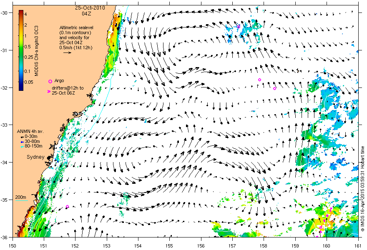Click the 200m isobath label

(x=20, y=197)
